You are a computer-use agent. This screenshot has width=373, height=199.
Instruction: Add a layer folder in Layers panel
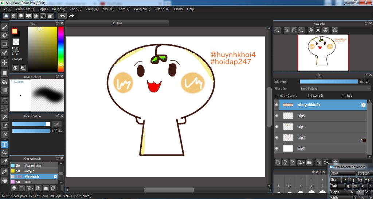point(309,162)
